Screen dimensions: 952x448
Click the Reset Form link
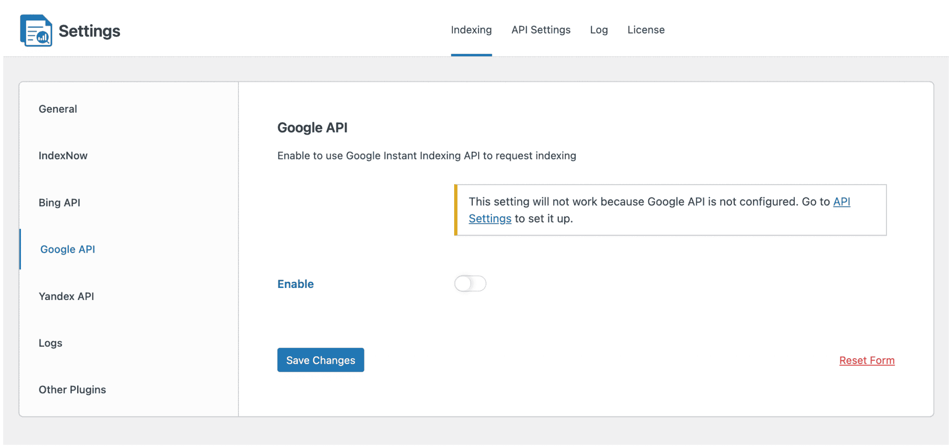click(x=866, y=361)
